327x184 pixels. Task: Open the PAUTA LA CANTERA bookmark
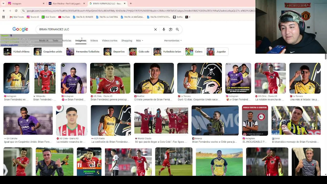point(107,17)
